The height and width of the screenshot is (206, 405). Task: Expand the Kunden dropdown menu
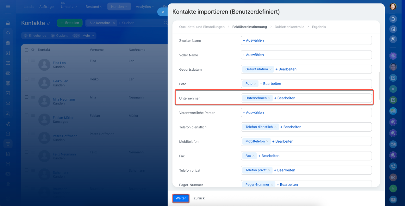pyautogui.click(x=119, y=7)
